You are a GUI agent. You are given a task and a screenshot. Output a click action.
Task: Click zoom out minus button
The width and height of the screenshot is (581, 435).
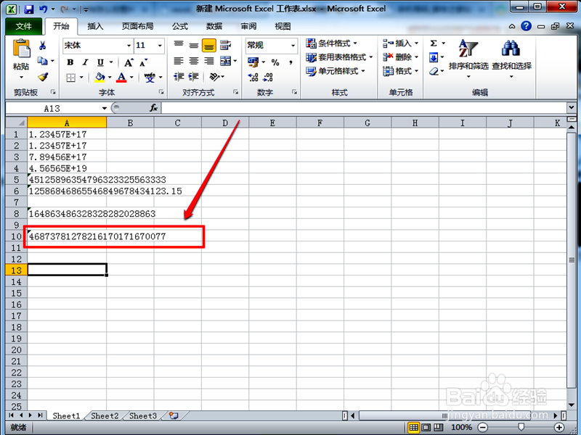coord(483,427)
